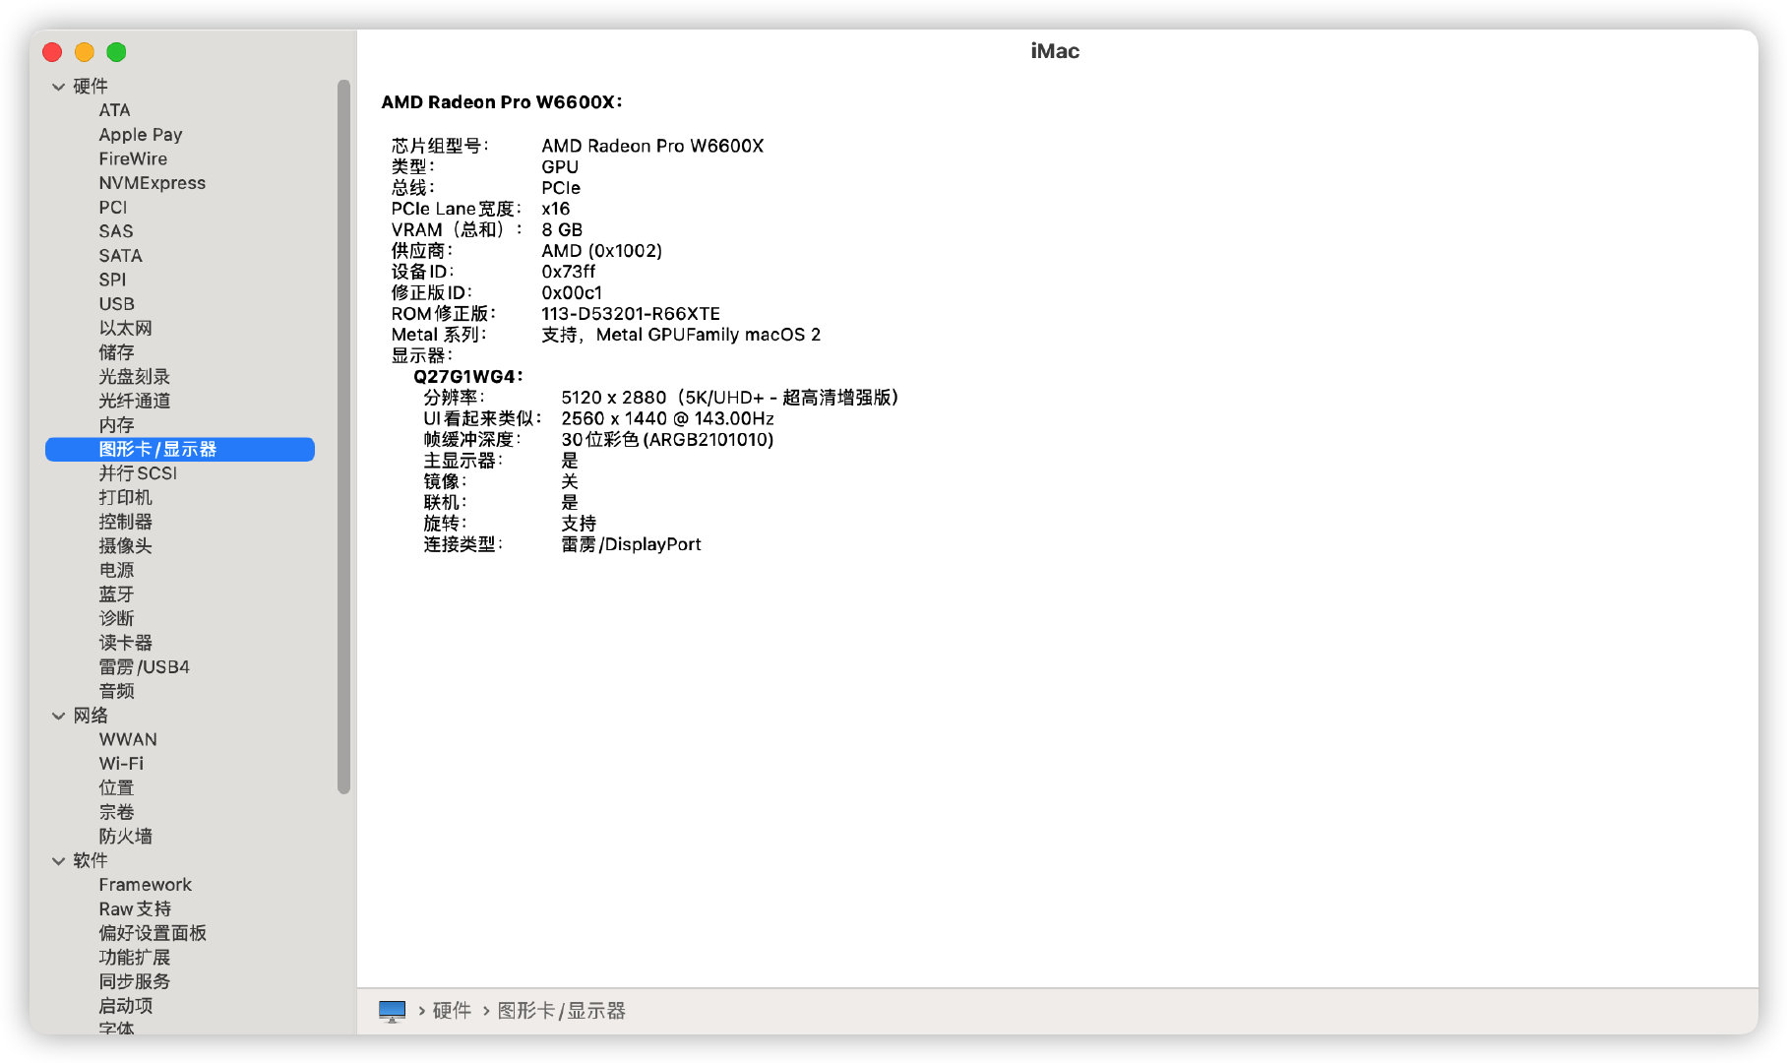Open 并行 SCSI in the sidebar
The width and height of the screenshot is (1787, 1063).
(138, 473)
